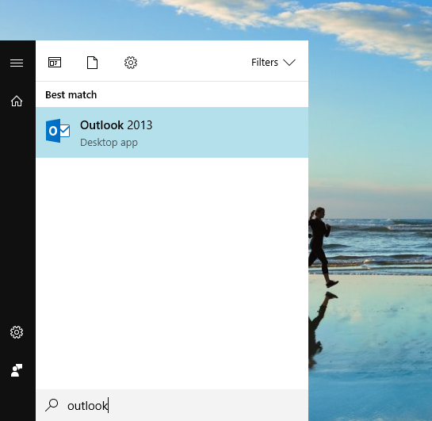Open Settings gear in the left sidebar

click(x=17, y=332)
